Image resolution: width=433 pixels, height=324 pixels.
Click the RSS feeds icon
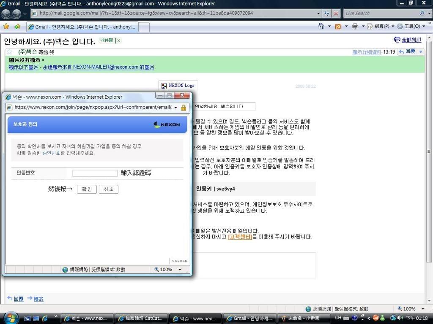click(338, 26)
